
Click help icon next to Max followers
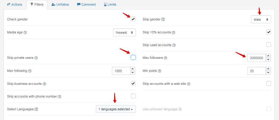(x=166, y=58)
